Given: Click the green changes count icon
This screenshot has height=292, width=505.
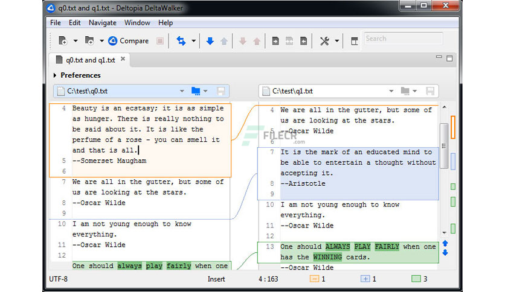Looking at the screenshot, I should pyautogui.click(x=416, y=279).
